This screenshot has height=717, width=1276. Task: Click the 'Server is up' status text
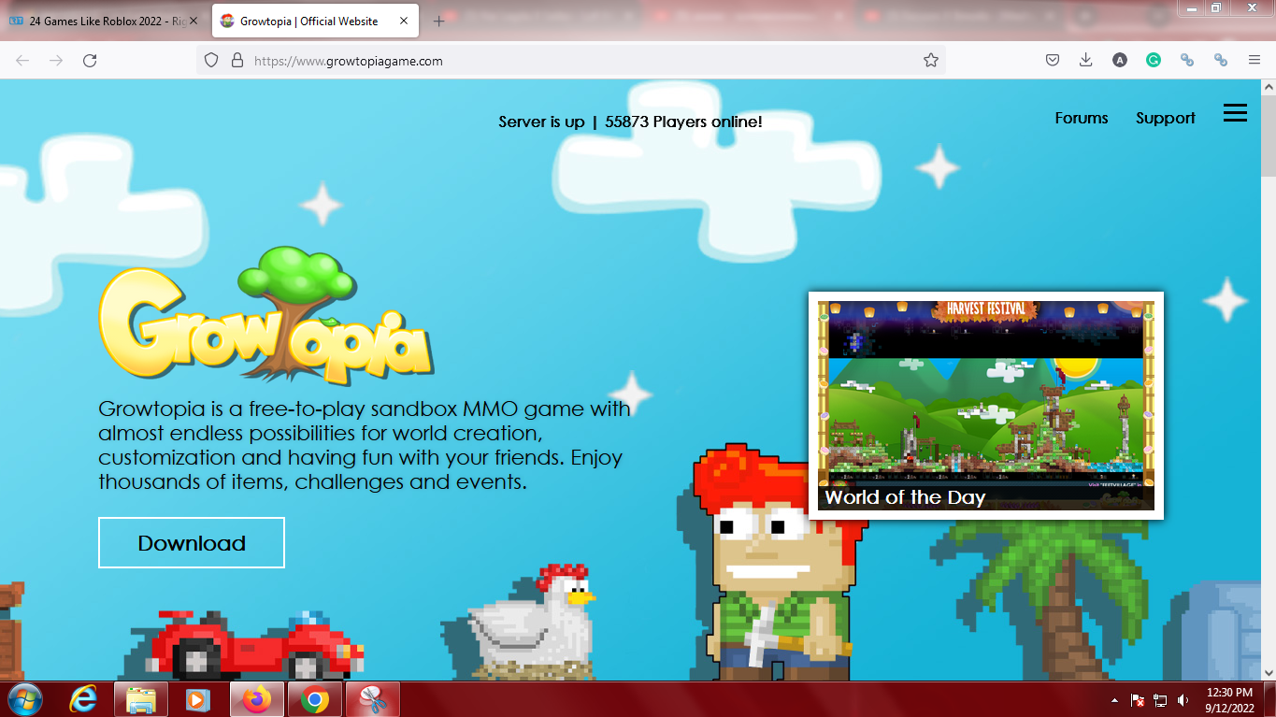[x=541, y=122]
